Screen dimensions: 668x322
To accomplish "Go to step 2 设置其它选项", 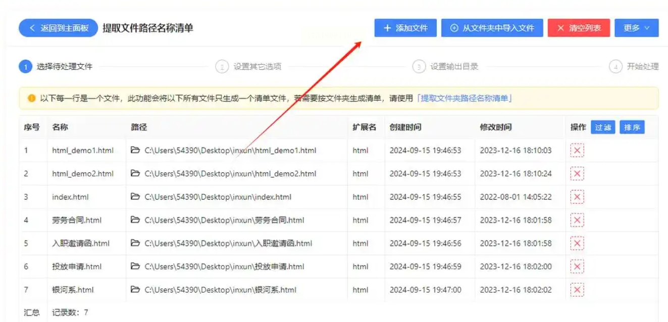I will [248, 66].
